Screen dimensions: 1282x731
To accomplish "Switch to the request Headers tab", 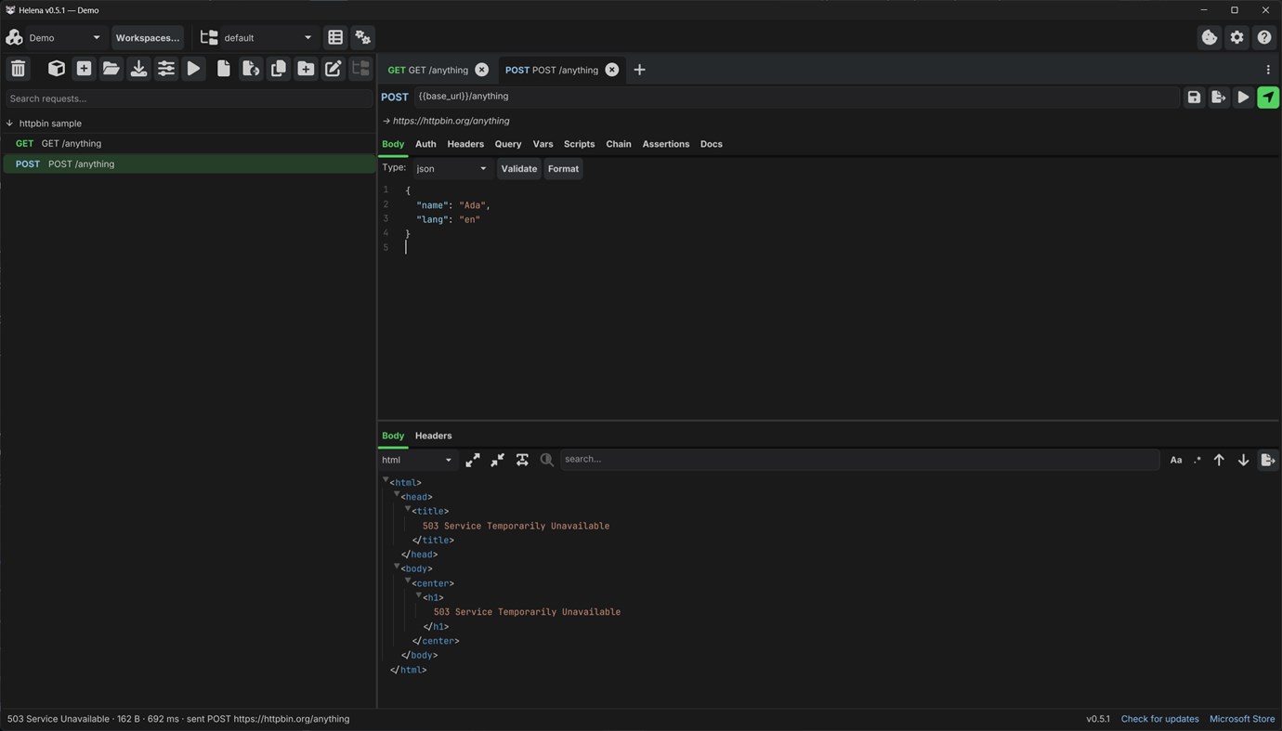I will click(465, 144).
